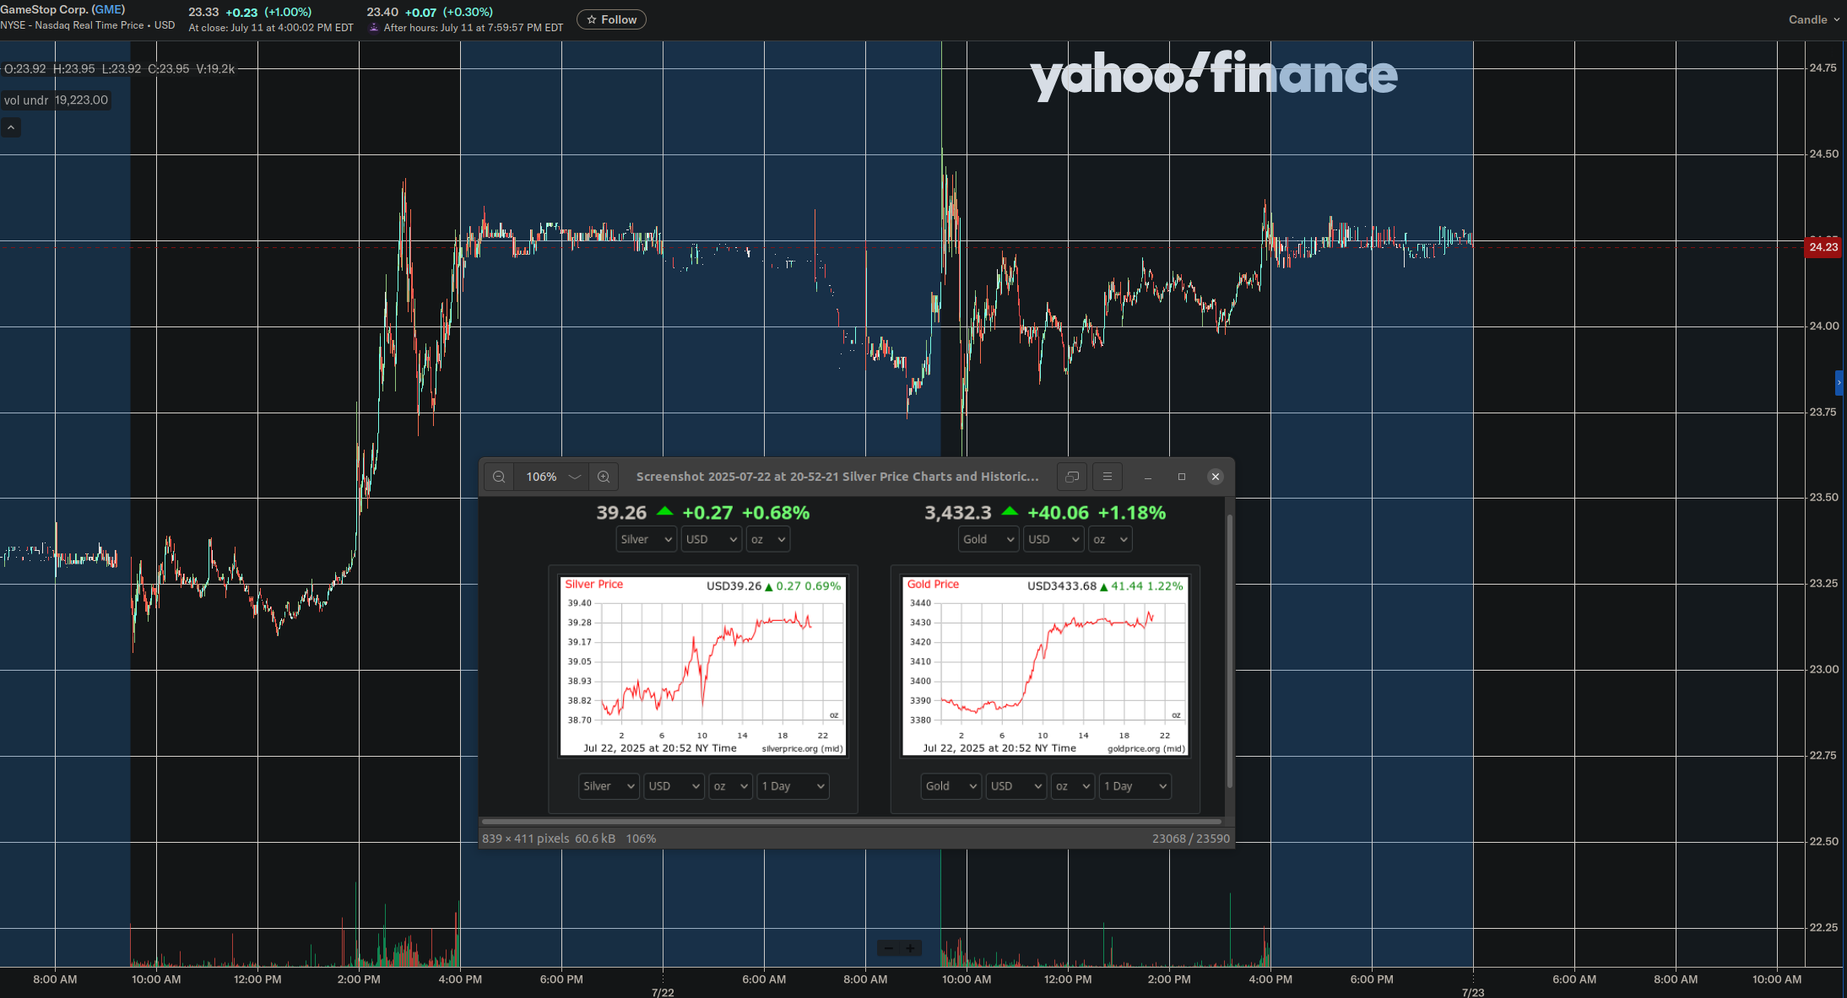
Task: Click the 7/23 date marker on time axis
Action: point(1473,992)
